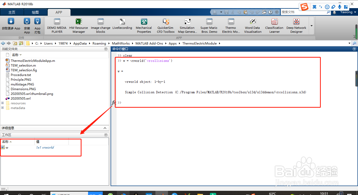The image size is (358, 195).
Task: Click the Back navigation arrow
Action: [x=3, y=43]
